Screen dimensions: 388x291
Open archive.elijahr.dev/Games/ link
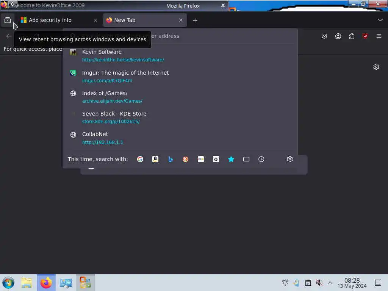pos(112,101)
